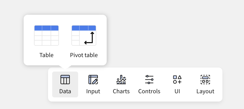Select the UI shapes icon

coord(177,80)
